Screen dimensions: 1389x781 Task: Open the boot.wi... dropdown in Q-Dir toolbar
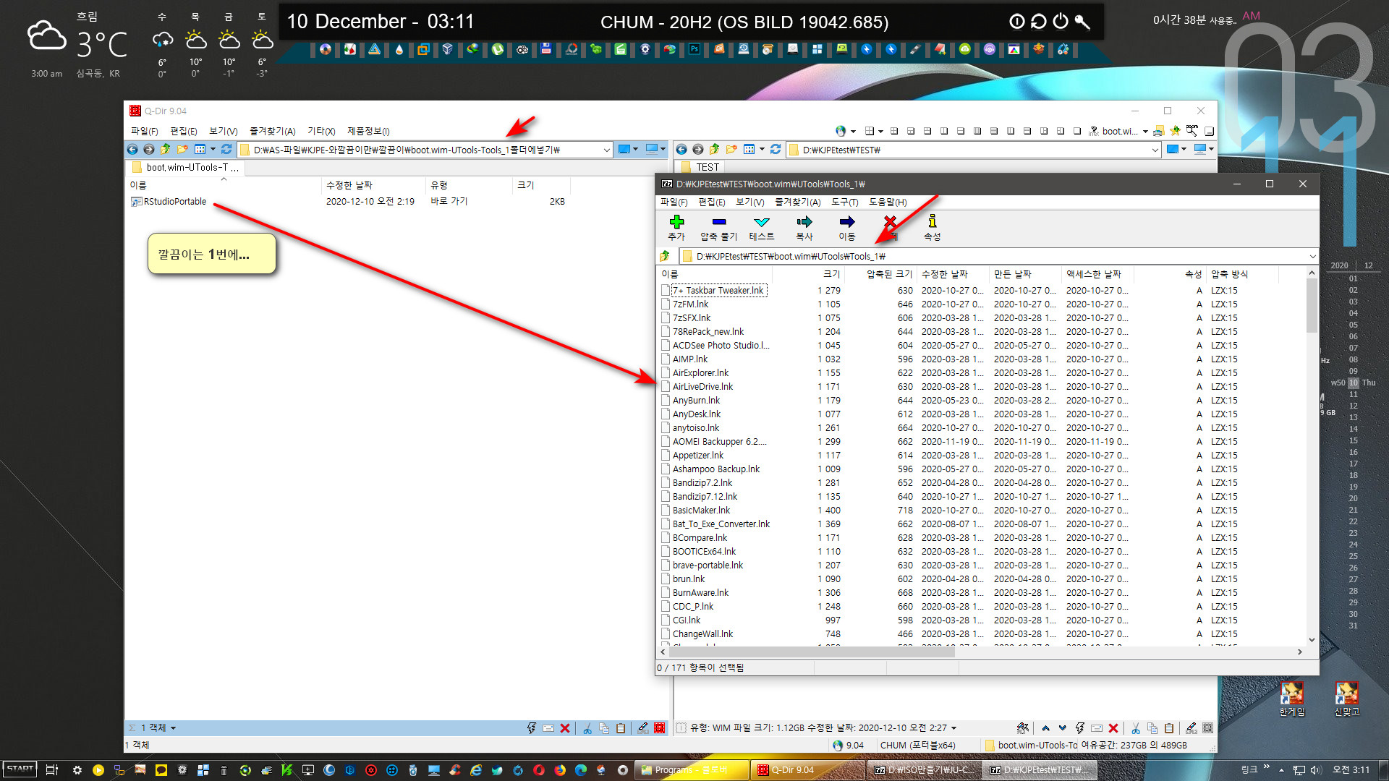[1146, 132]
